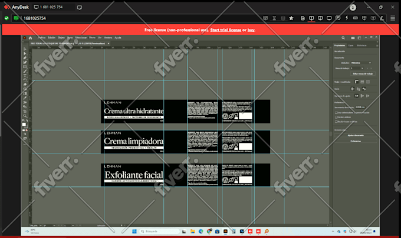The width and height of the screenshot is (401, 238).
Task: Select the Rotate tool
Action: point(25,80)
